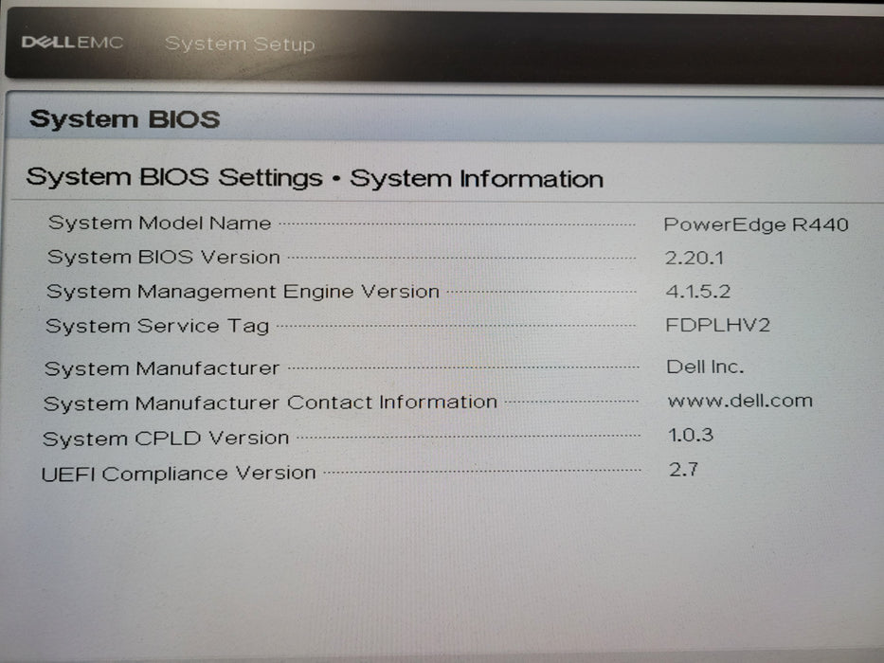Screen dimensions: 884x663
Task: Select the System Model Name label
Action: pos(159,224)
